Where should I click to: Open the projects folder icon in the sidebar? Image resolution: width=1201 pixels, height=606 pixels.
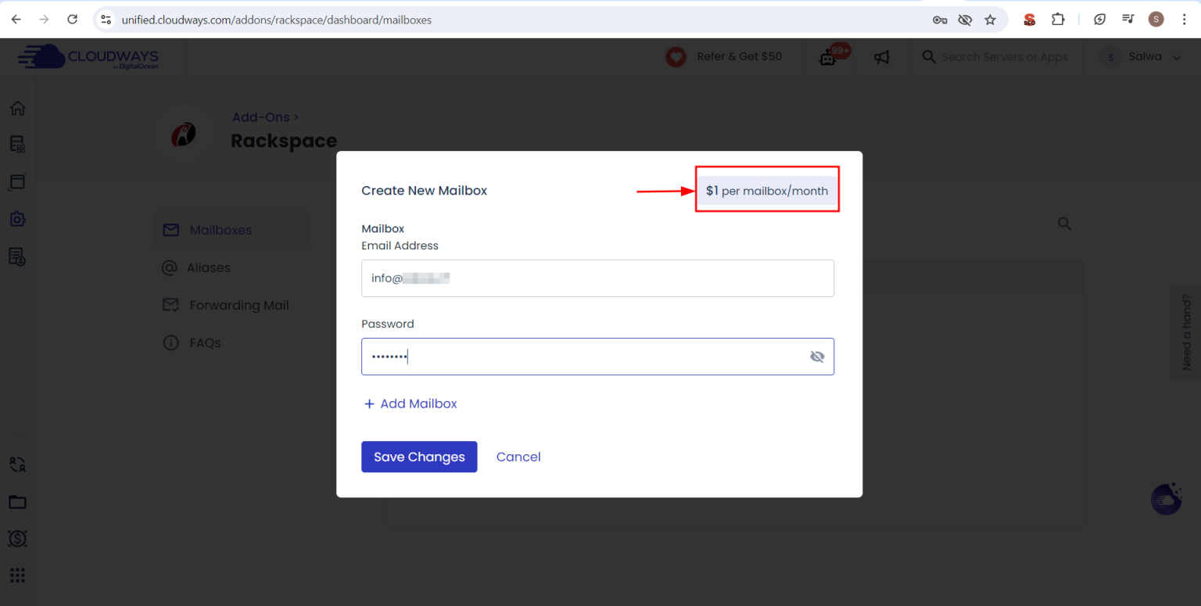coord(17,502)
